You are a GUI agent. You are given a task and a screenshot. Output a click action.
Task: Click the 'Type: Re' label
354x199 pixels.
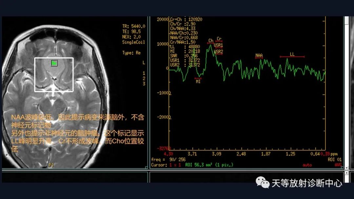click(x=131, y=53)
